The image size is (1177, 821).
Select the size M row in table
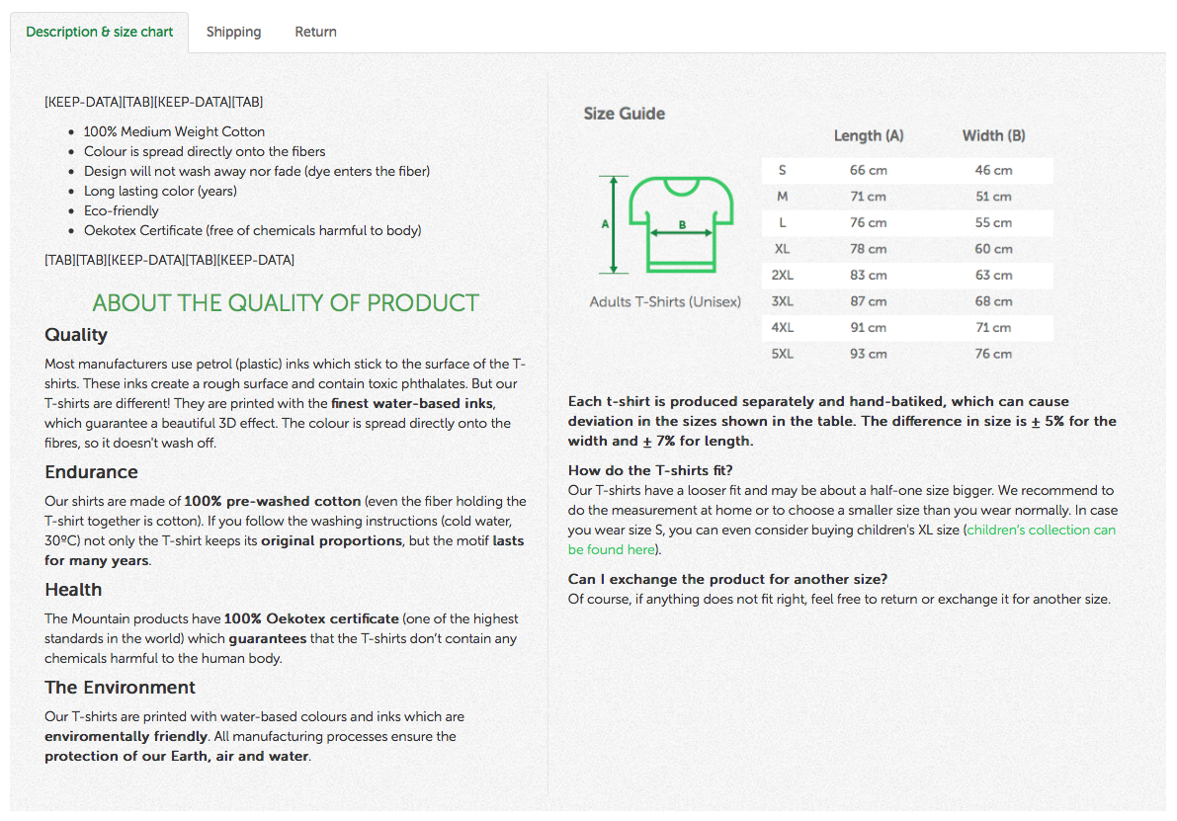[907, 197]
